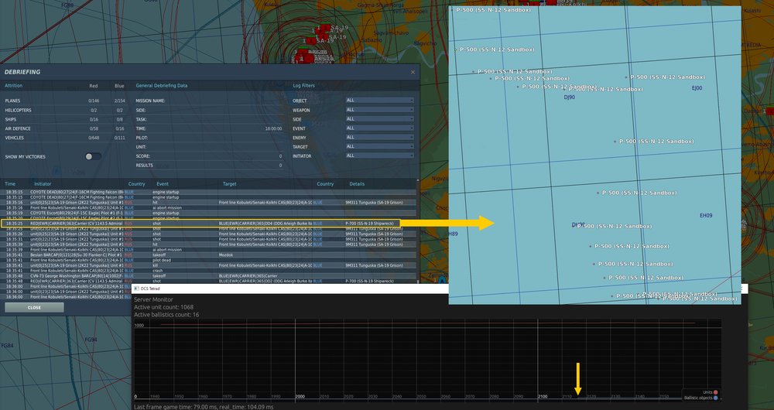Toggle the Show My Victories switch

point(93,156)
